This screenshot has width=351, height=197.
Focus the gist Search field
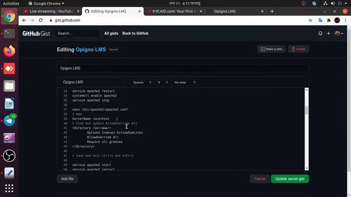tap(77, 33)
